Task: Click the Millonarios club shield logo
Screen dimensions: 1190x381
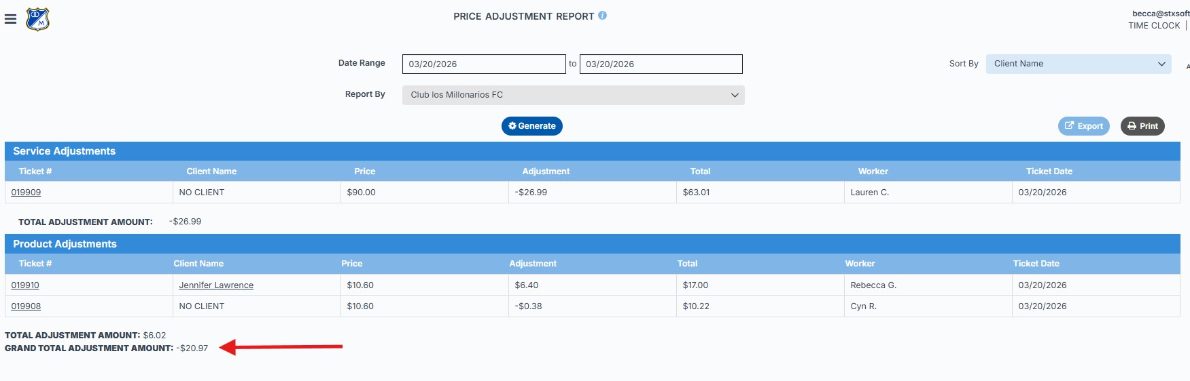Action: 37,19
